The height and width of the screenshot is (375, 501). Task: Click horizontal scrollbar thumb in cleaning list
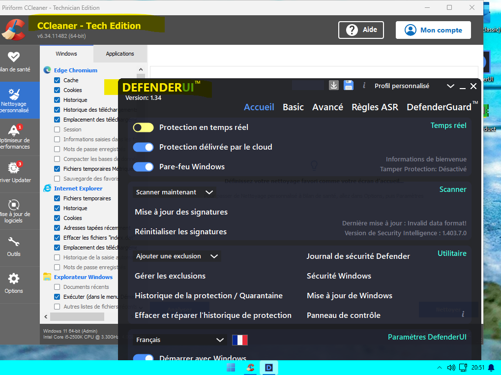[x=77, y=316]
